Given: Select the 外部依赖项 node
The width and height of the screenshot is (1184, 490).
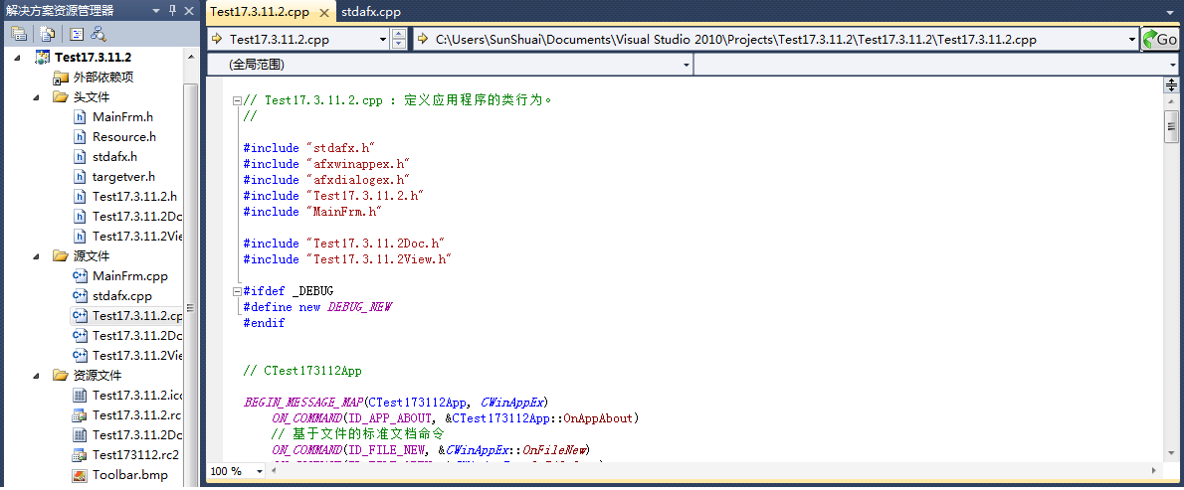Looking at the screenshot, I should [x=103, y=77].
